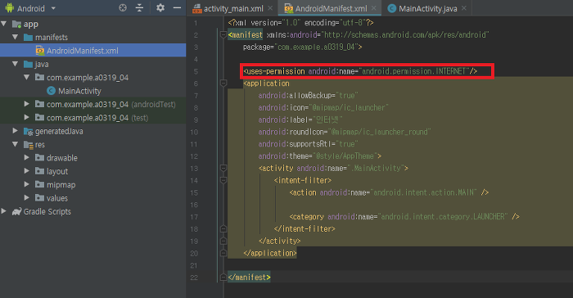Expand the com.example.a0319_04 (androidTest) package
The height and width of the screenshot is (298, 573).
pos(27,104)
